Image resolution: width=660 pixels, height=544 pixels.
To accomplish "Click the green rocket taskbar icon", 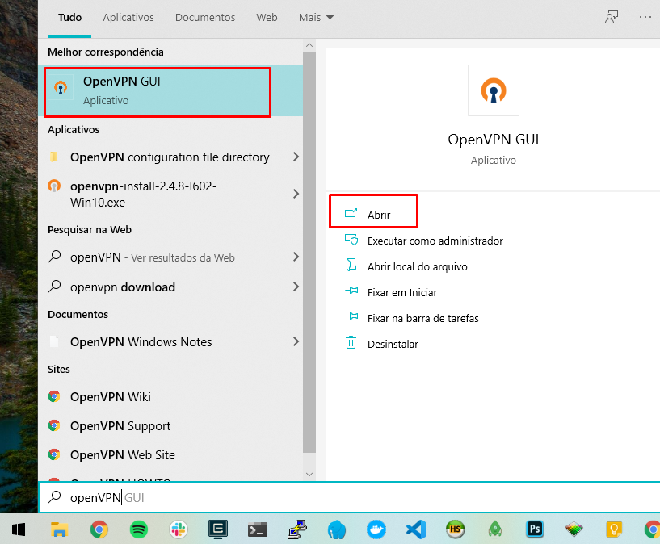I will 495,529.
